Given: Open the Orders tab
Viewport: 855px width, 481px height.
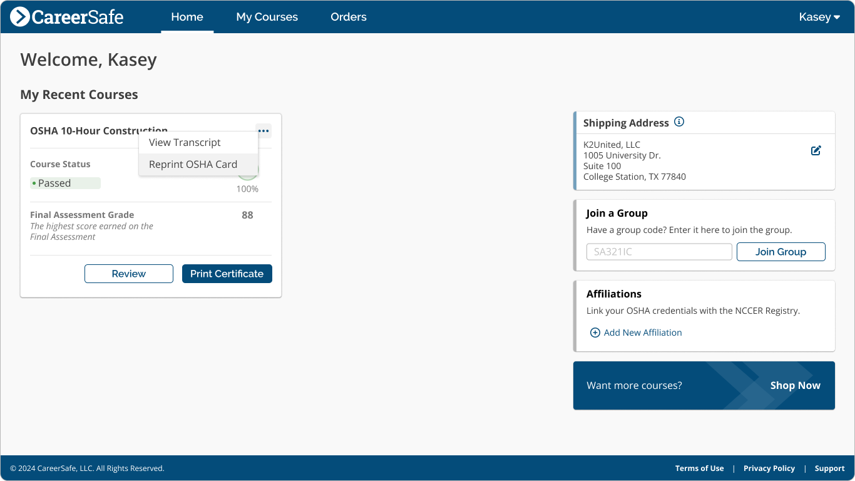Looking at the screenshot, I should click(x=349, y=17).
